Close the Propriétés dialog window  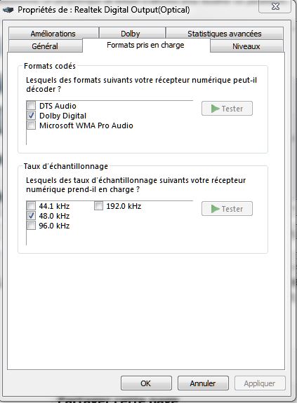275,6
